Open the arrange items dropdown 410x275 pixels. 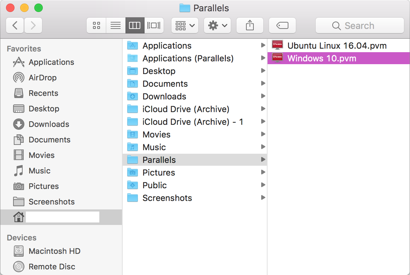pos(185,25)
